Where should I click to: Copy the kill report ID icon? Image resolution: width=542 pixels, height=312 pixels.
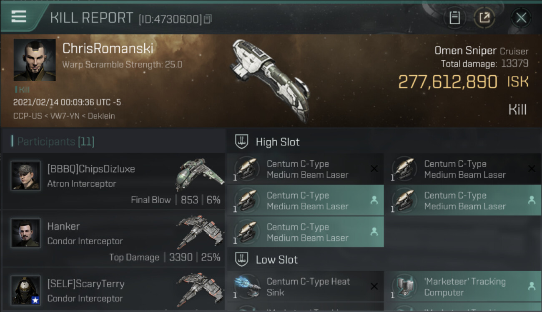point(208,19)
